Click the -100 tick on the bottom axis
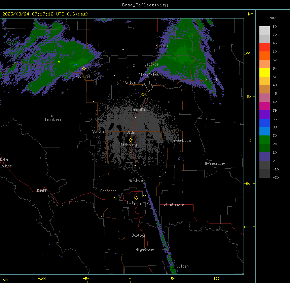 click(42, 278)
